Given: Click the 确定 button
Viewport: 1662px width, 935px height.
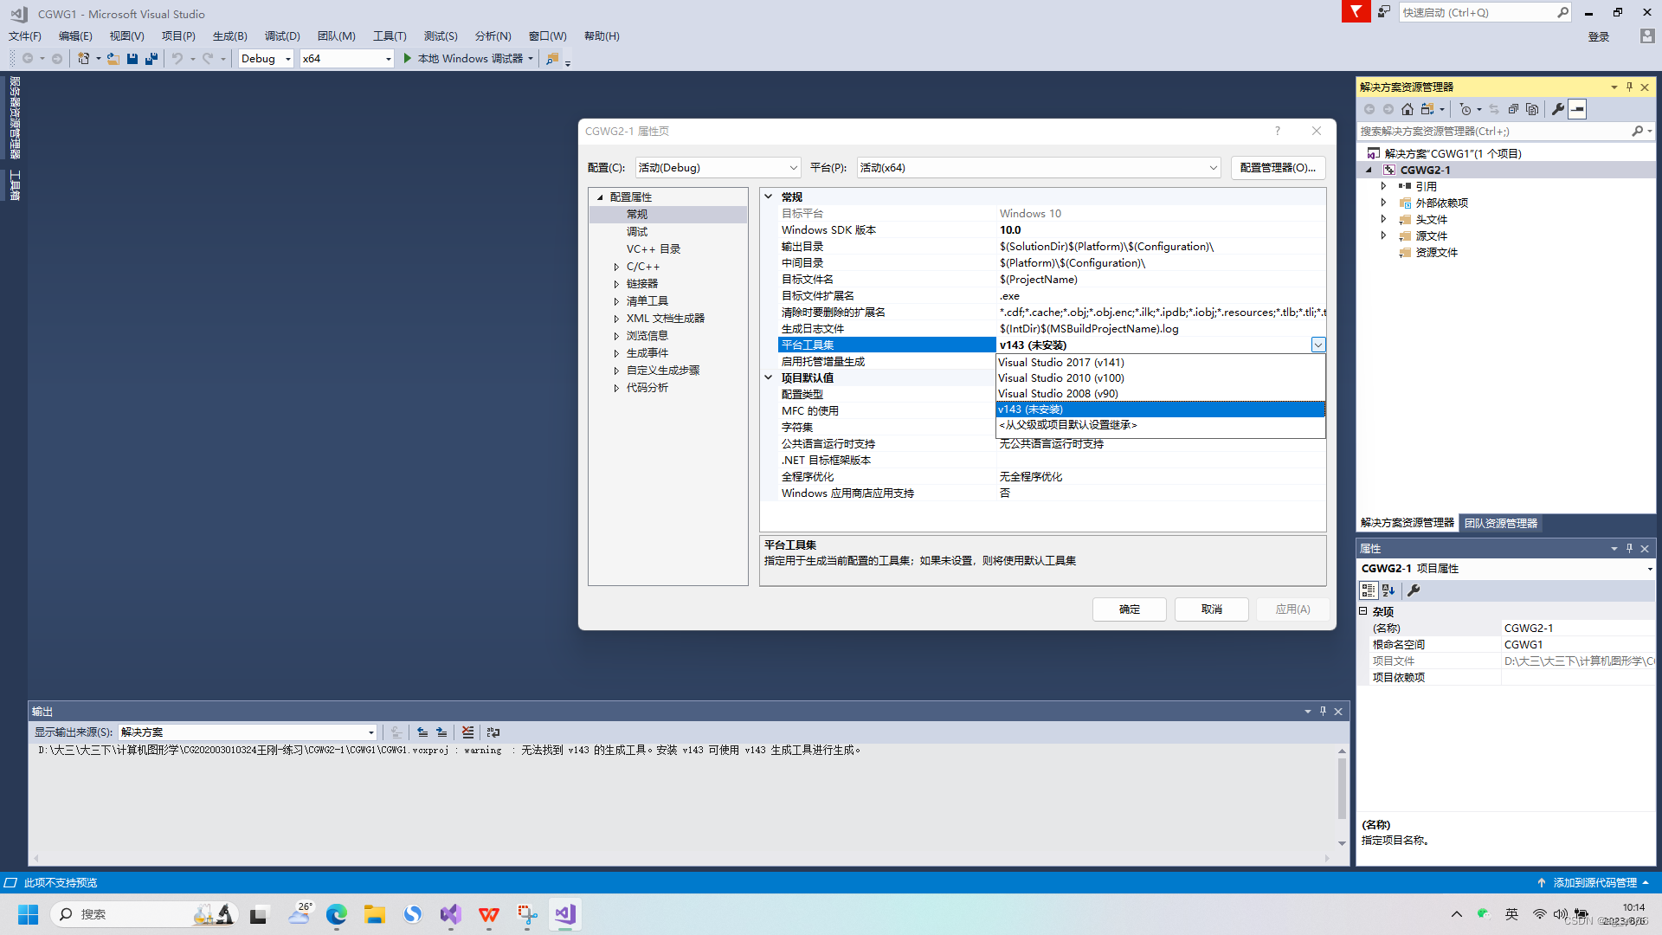Looking at the screenshot, I should pos(1129,609).
